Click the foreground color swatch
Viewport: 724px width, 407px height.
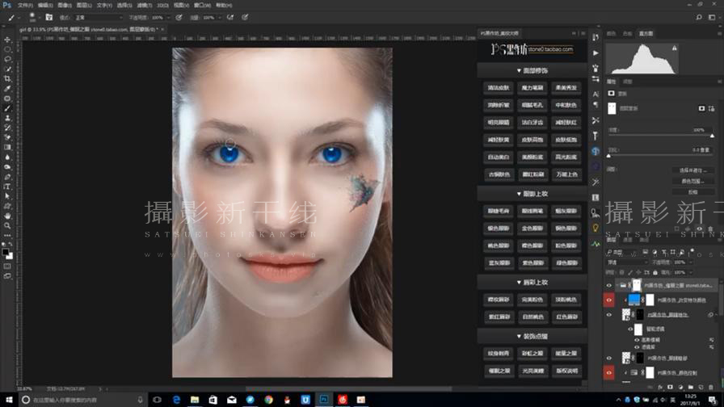coord(5,252)
